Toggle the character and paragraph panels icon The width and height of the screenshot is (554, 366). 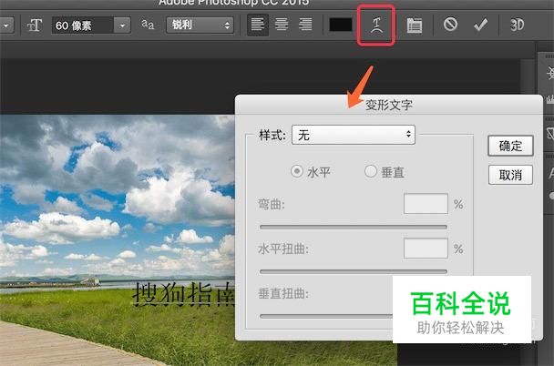pos(414,25)
